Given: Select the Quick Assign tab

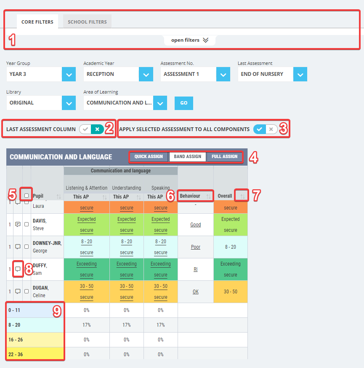Looking at the screenshot, I should tap(149, 156).
